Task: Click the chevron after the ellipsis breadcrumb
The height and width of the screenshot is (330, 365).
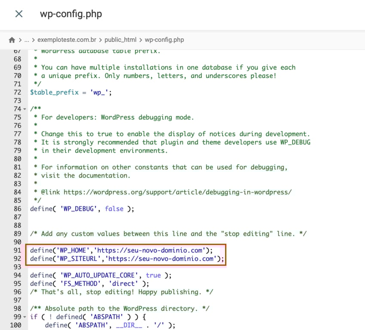Action: point(33,40)
